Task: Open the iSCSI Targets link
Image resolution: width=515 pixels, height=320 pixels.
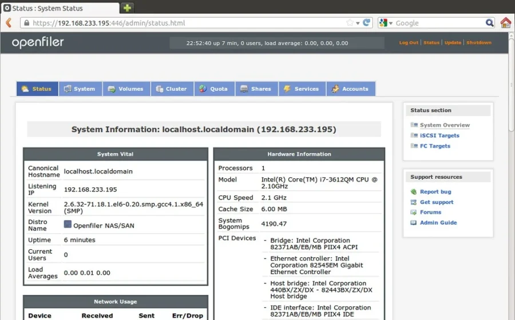Action: [x=439, y=135]
